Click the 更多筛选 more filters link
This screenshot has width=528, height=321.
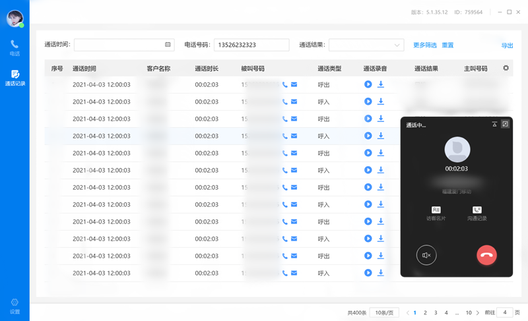[424, 45]
